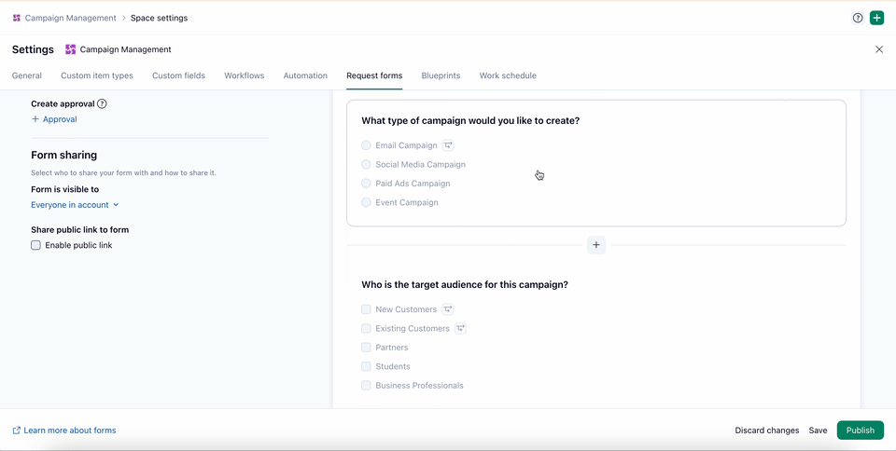Screen dimensions: 896x451
Task: Enable public link checkbox
Action: (36, 245)
